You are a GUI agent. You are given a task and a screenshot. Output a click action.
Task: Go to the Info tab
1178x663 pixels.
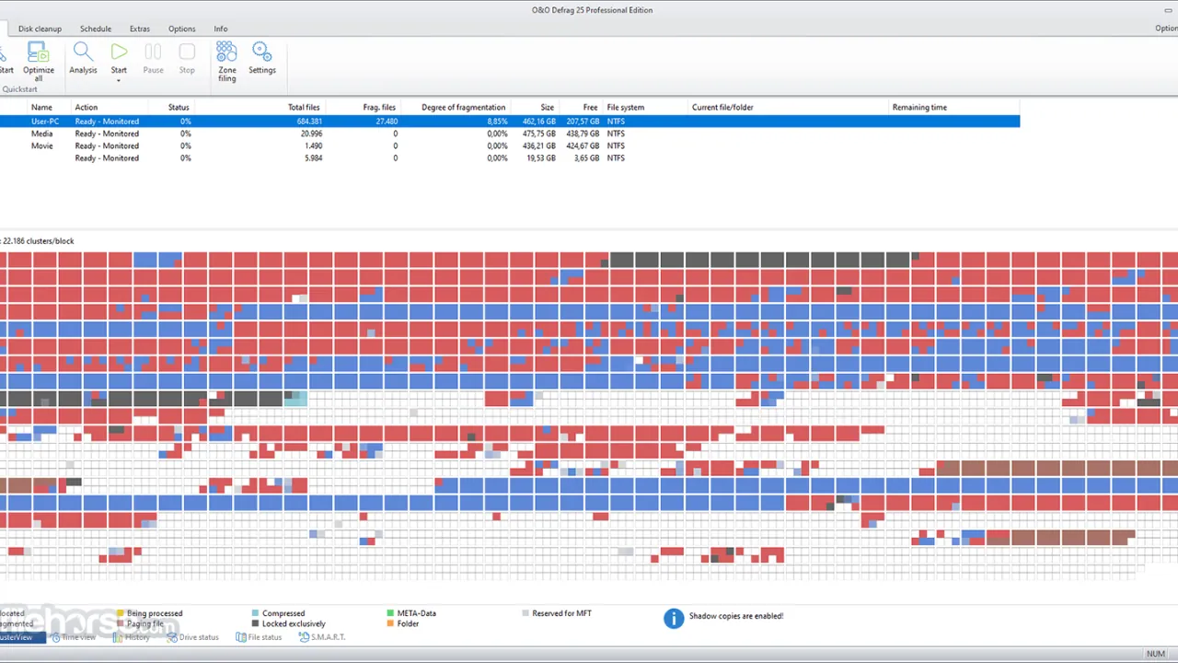point(221,29)
